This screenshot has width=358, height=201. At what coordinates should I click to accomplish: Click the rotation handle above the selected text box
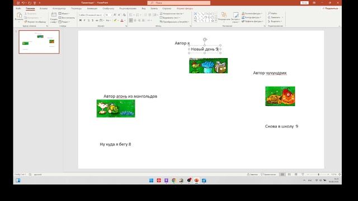pos(205,40)
